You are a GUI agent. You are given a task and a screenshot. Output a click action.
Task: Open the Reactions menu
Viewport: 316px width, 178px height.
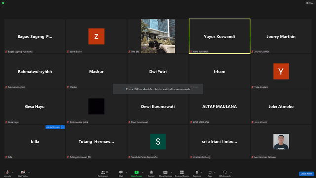point(197,173)
